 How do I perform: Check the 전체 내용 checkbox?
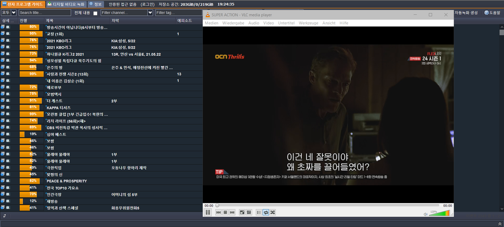[x=95, y=13]
